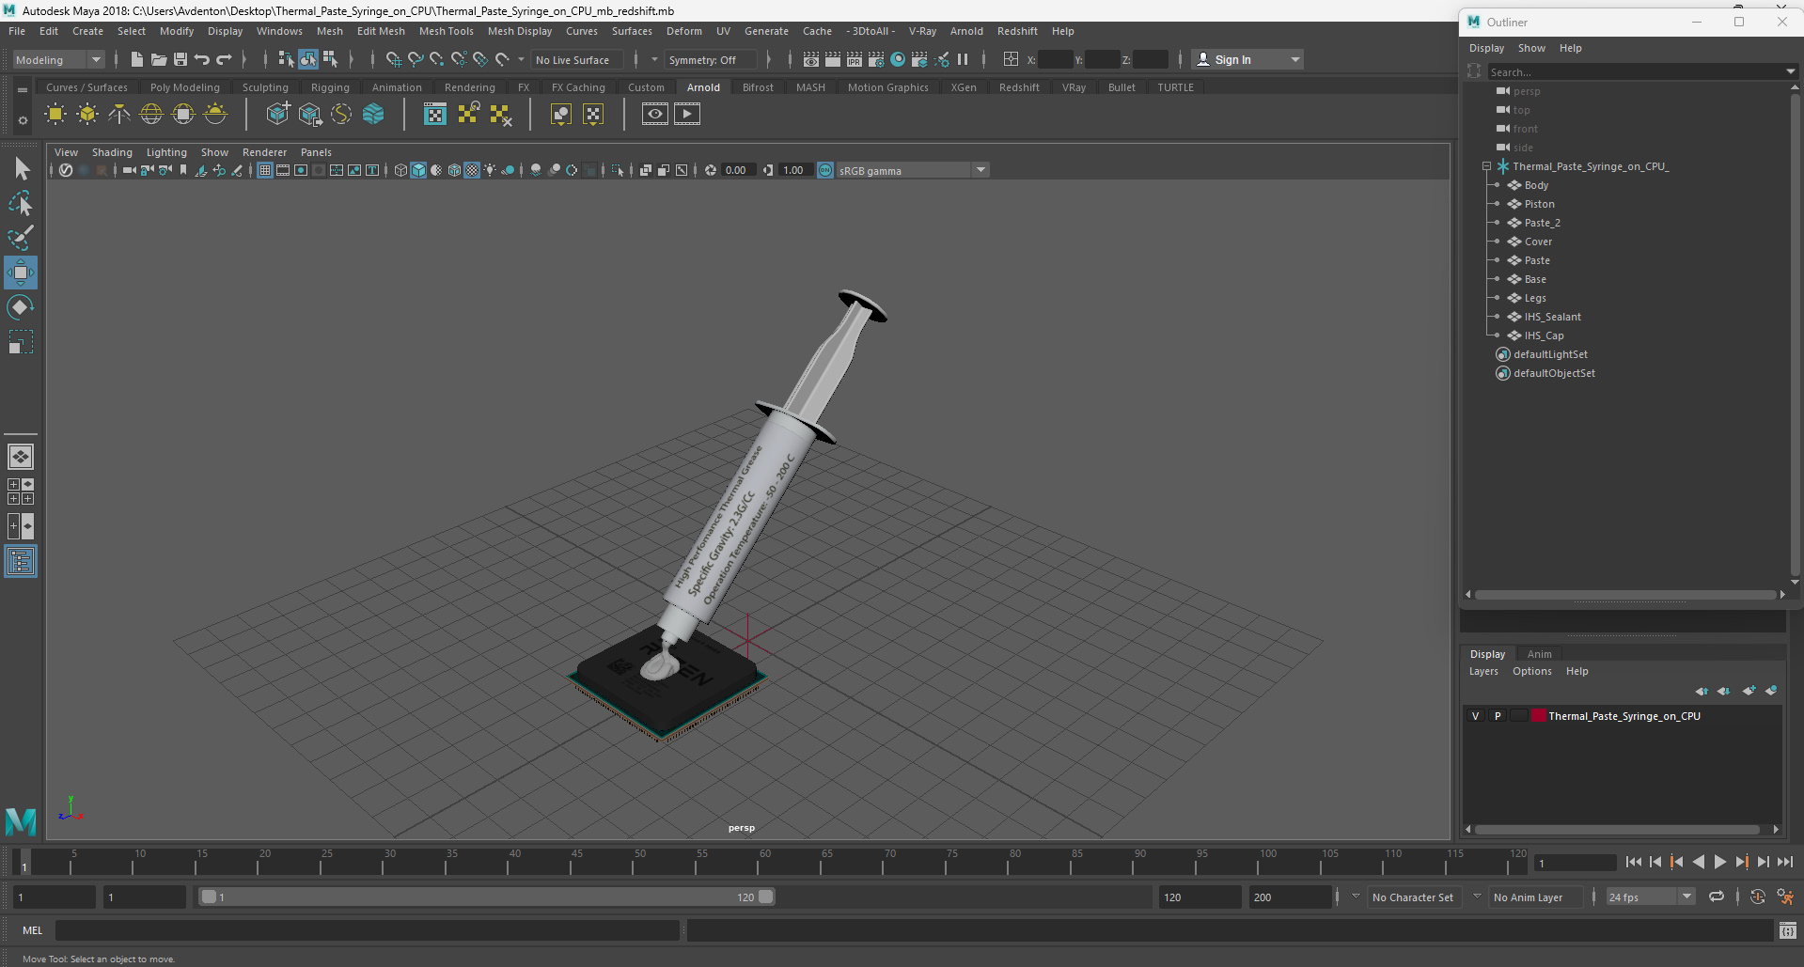This screenshot has height=967, width=1804.
Task: Click the render current frame icon
Action: pos(833,59)
